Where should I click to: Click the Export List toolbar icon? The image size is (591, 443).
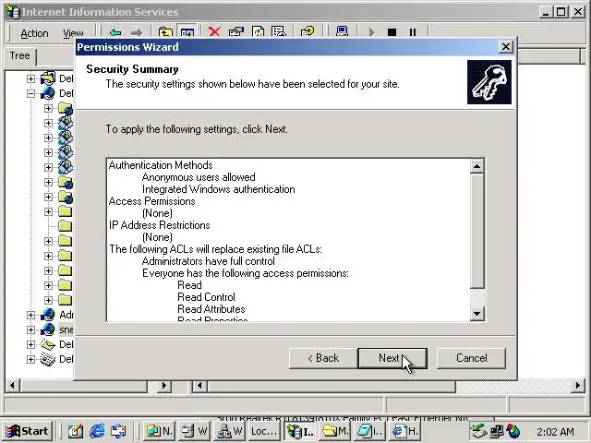[x=279, y=32]
